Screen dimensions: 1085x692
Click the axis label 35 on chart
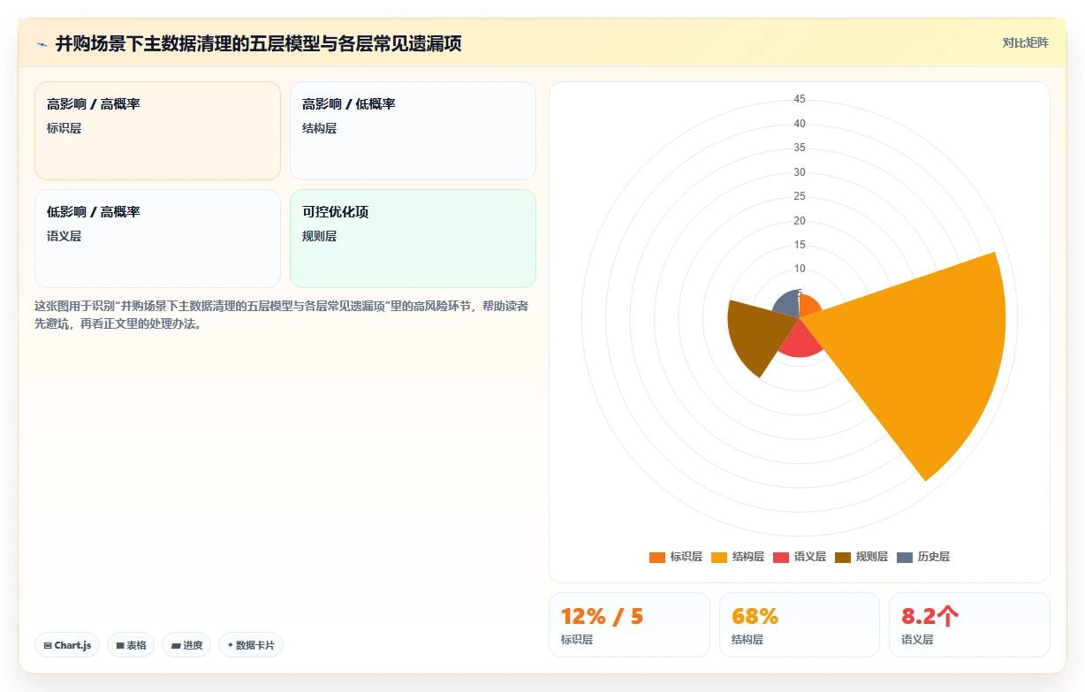pos(800,148)
